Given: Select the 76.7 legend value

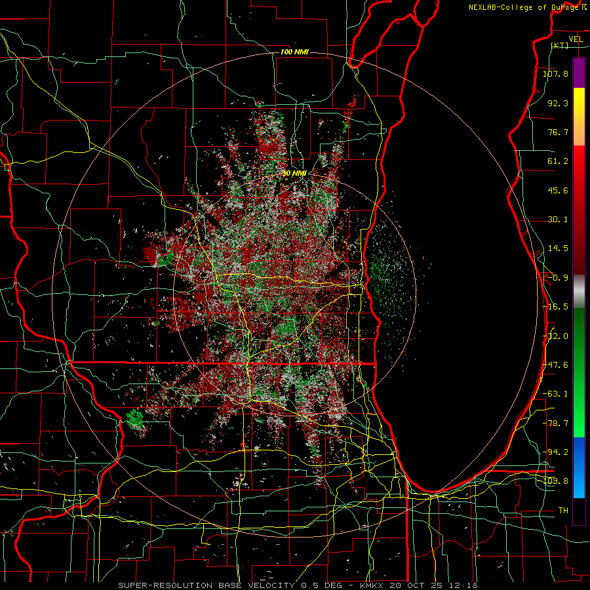Looking at the screenshot, I should pos(558,132).
